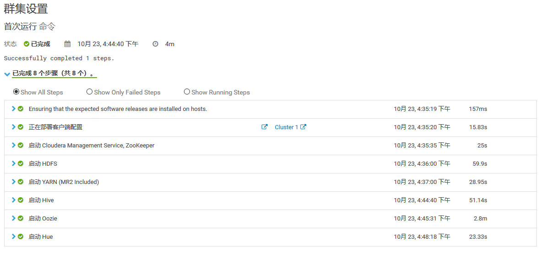Image resolution: width=546 pixels, height=257 pixels.
Task: Click green success icon for 启动 Hive
Action: [21, 200]
